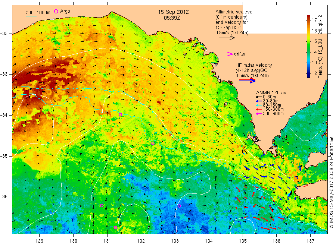Click the colorbar tick label 15

click(314, 41)
